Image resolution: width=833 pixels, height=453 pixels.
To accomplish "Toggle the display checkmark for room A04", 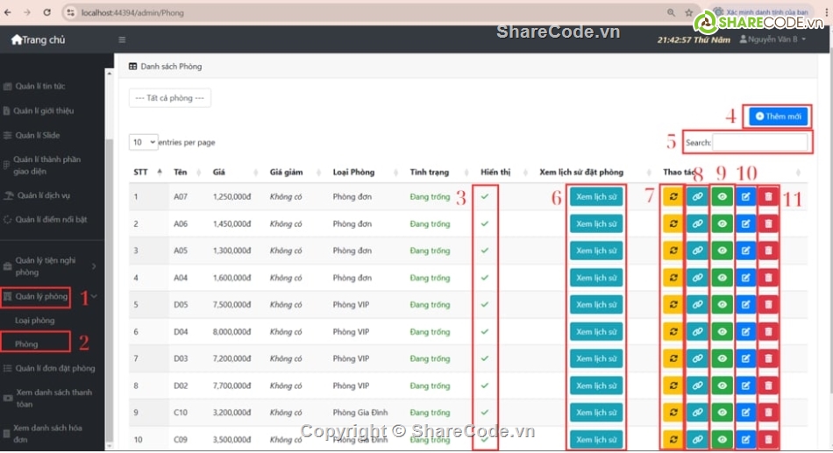I will (485, 278).
